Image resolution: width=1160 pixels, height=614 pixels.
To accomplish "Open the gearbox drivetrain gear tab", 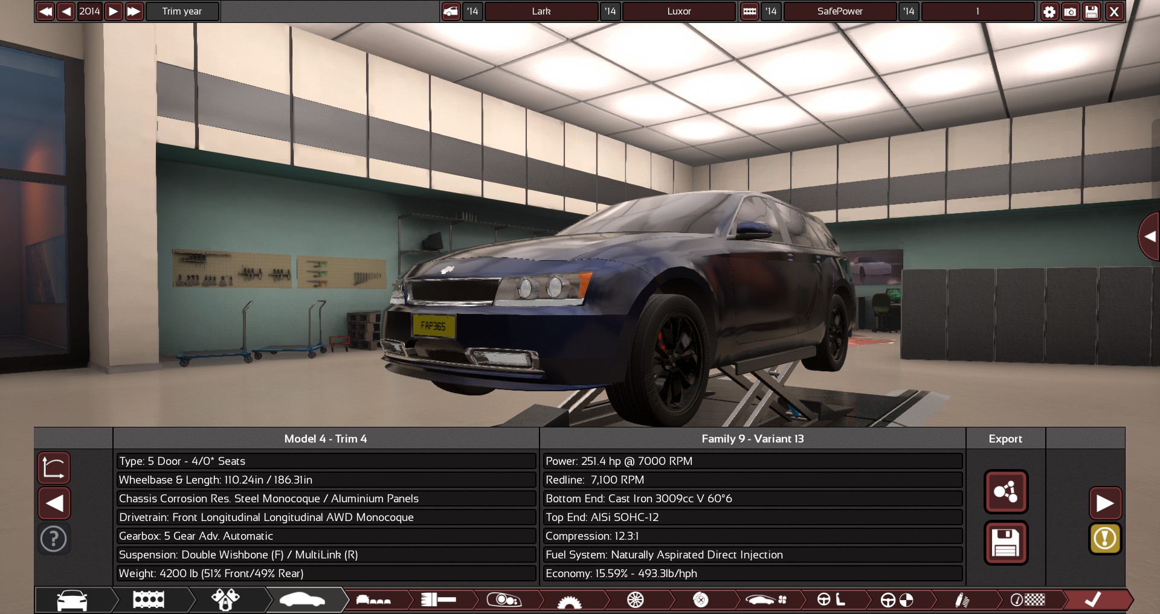I will pos(569,600).
